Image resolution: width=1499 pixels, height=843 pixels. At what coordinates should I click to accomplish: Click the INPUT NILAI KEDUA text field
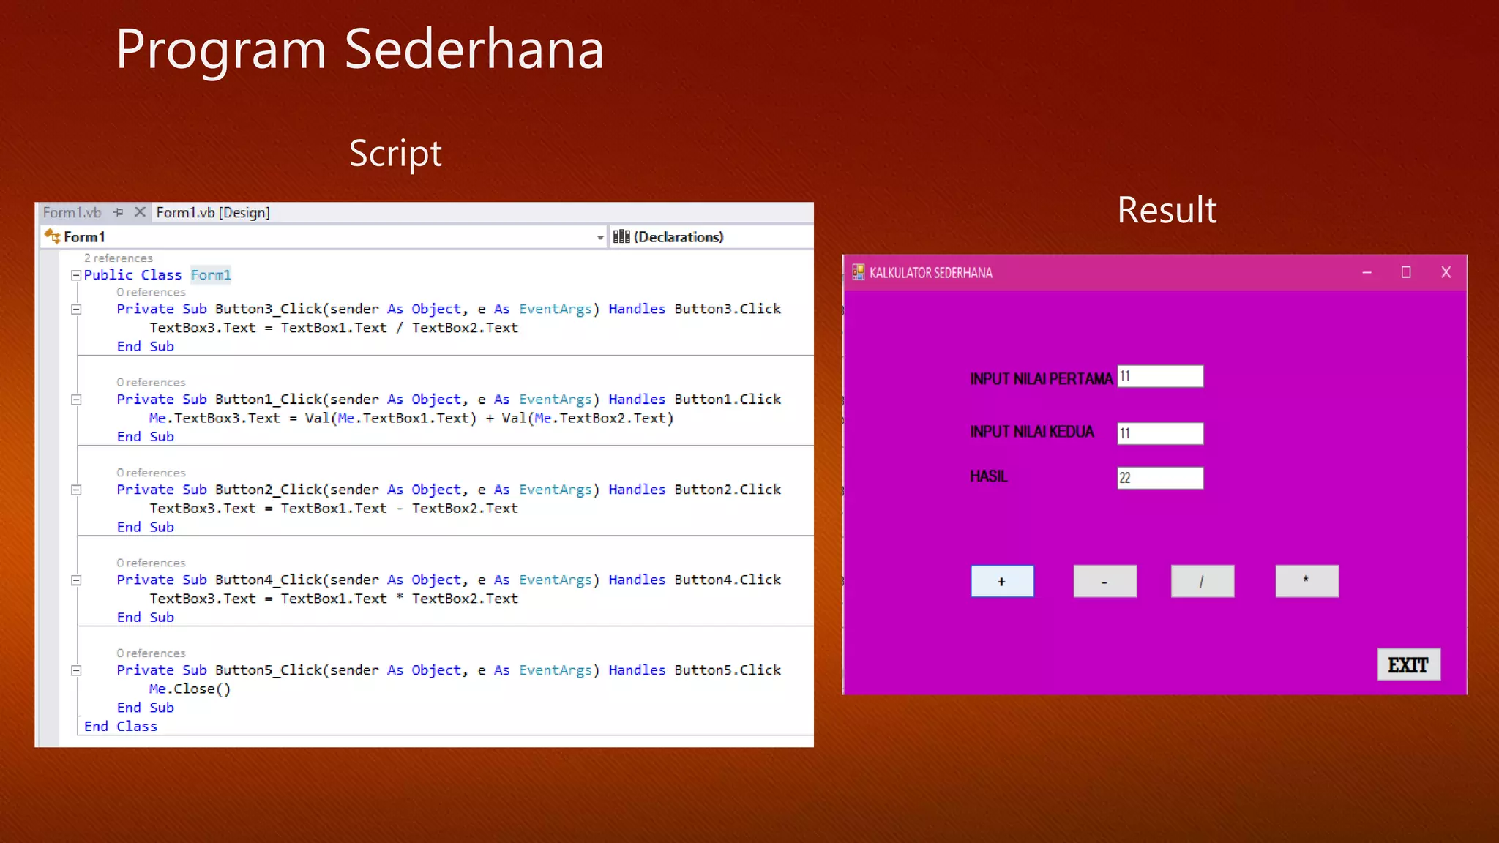point(1160,433)
